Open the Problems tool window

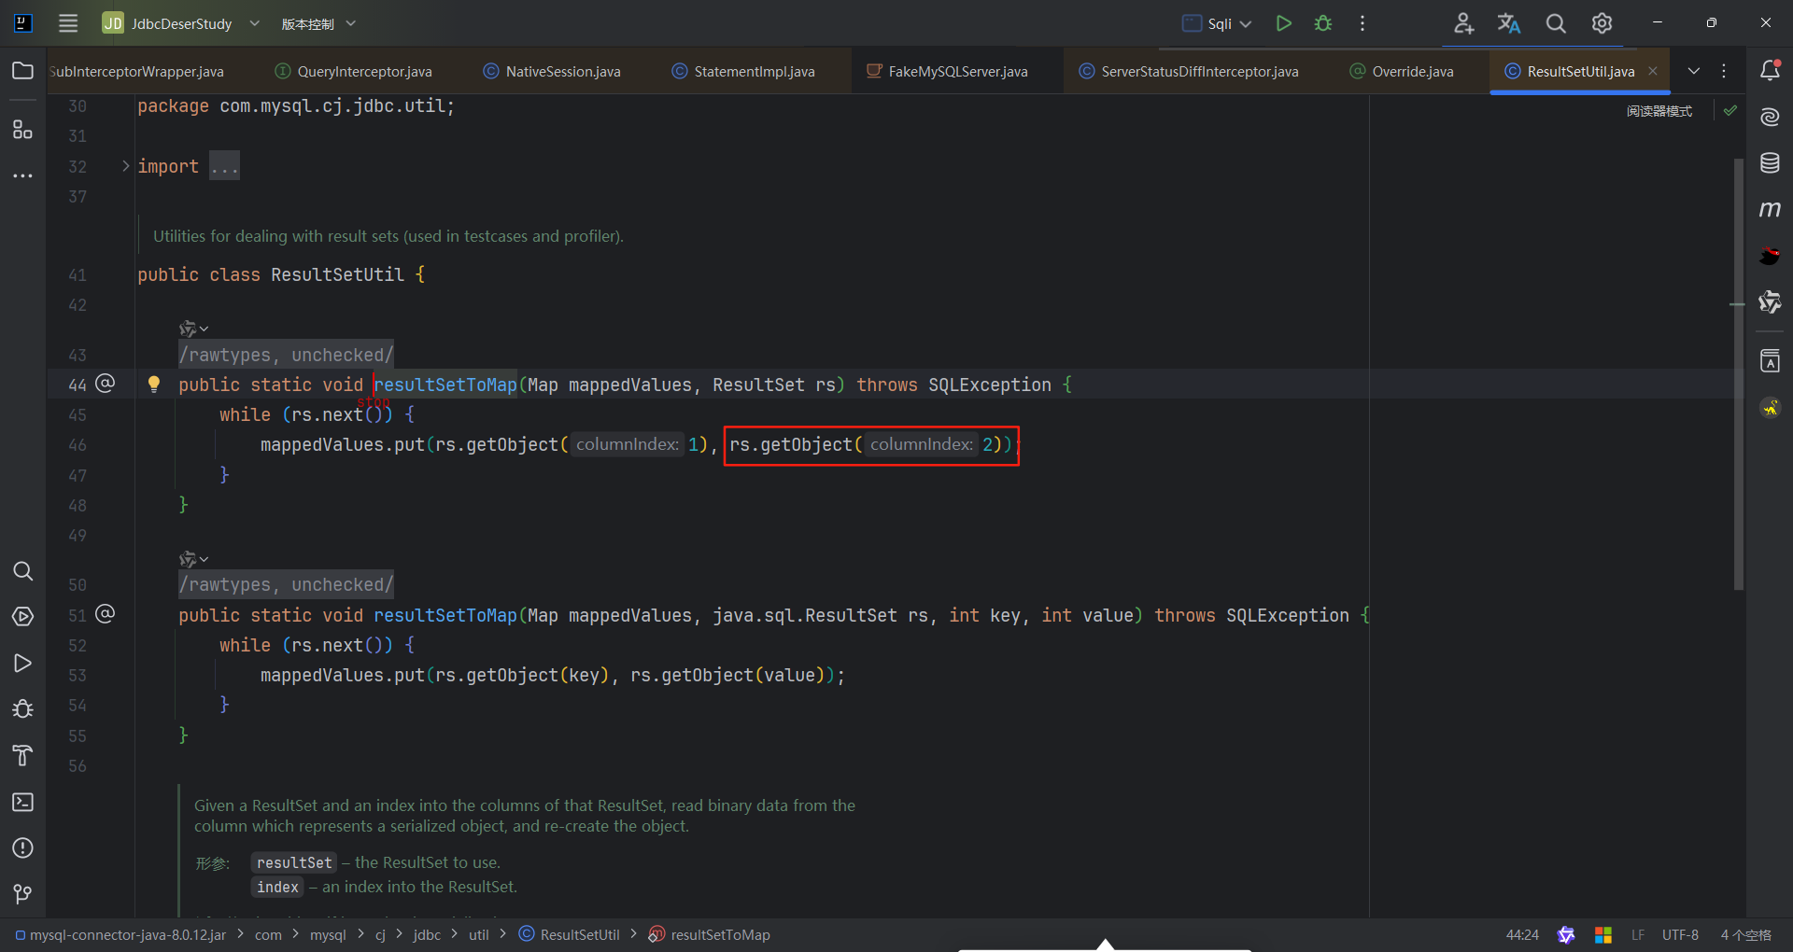[22, 847]
